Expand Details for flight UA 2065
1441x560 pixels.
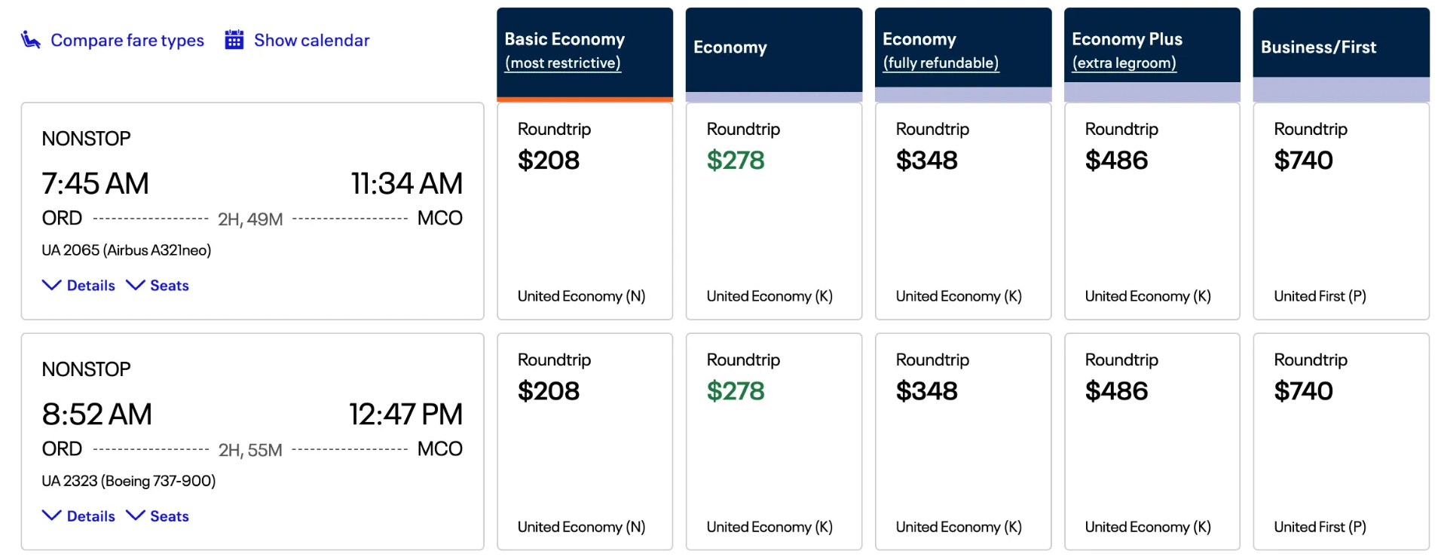[78, 286]
